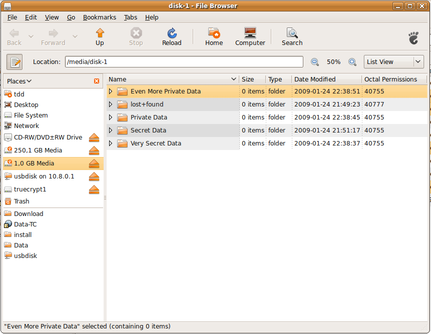Viewport: 431px width, 334px height.
Task: Open Computer from the toolbar
Action: 250,37
